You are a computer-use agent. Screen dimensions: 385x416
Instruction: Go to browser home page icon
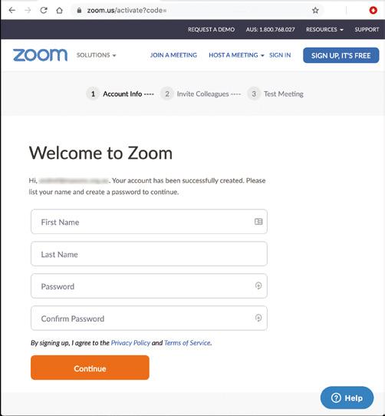[x=59, y=10]
